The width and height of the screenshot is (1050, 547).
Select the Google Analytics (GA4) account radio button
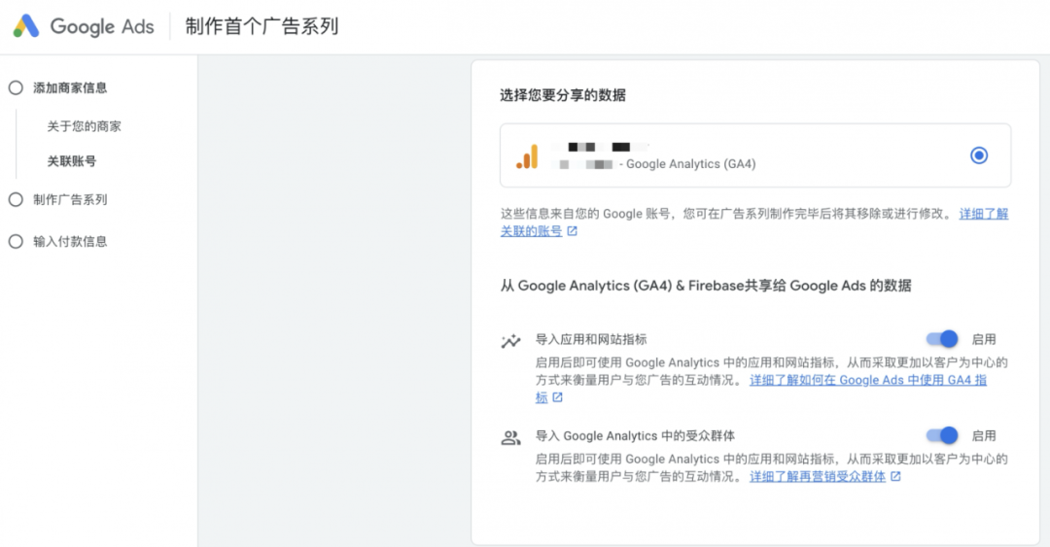(x=979, y=155)
